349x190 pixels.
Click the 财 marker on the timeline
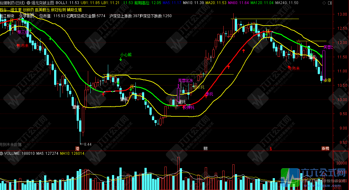pyautogui.click(x=205, y=148)
